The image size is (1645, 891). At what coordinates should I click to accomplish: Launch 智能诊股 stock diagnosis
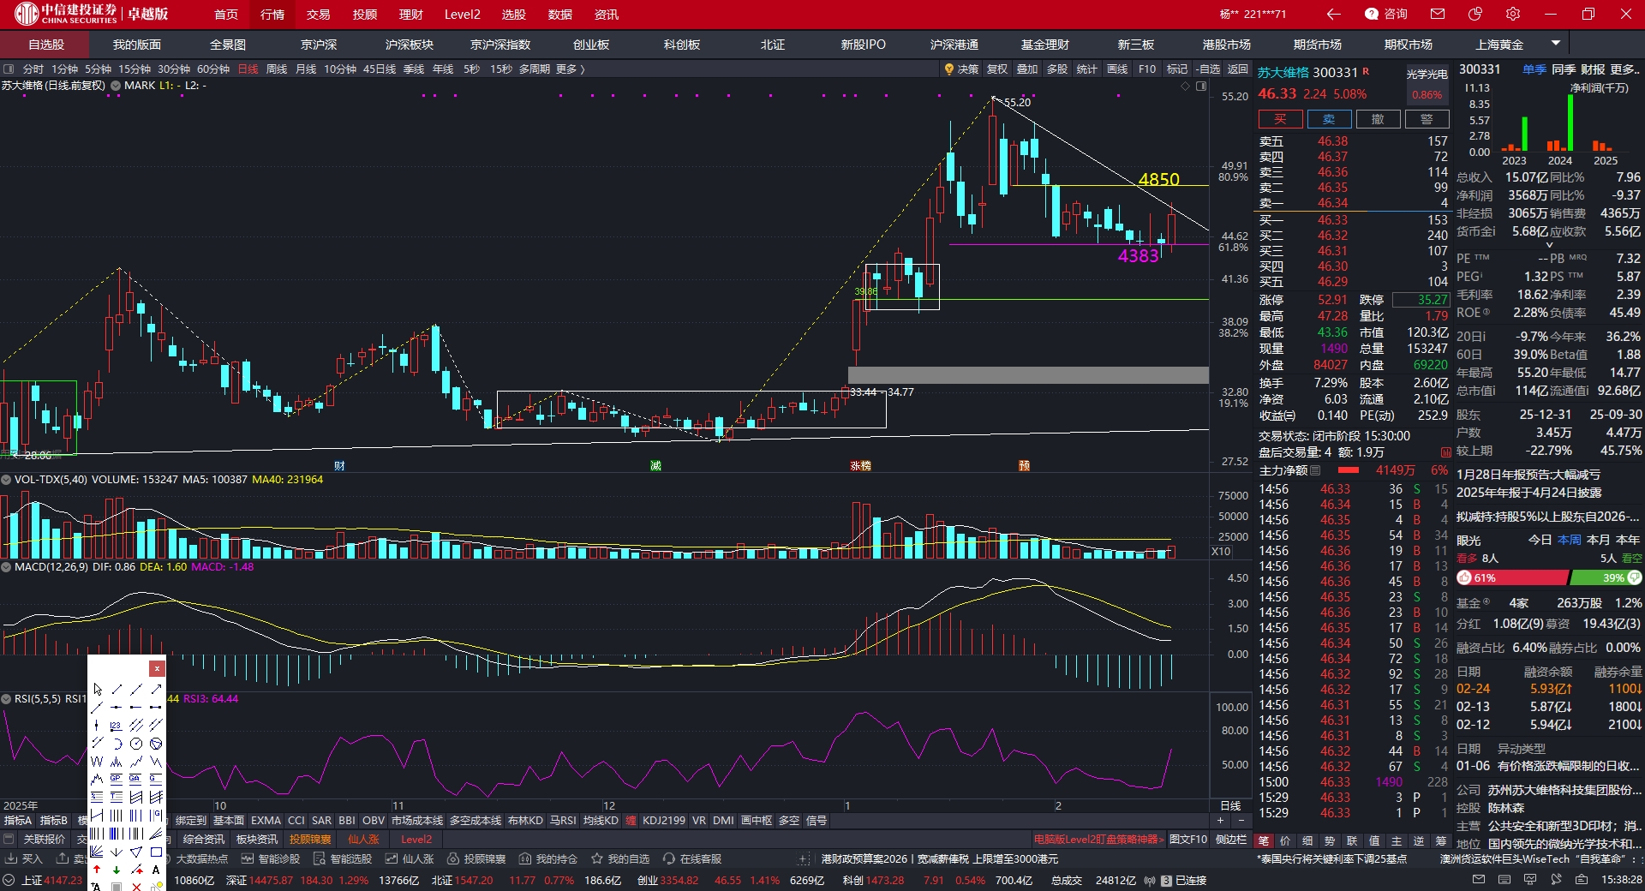(271, 858)
